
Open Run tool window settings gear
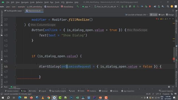pos(169,87)
